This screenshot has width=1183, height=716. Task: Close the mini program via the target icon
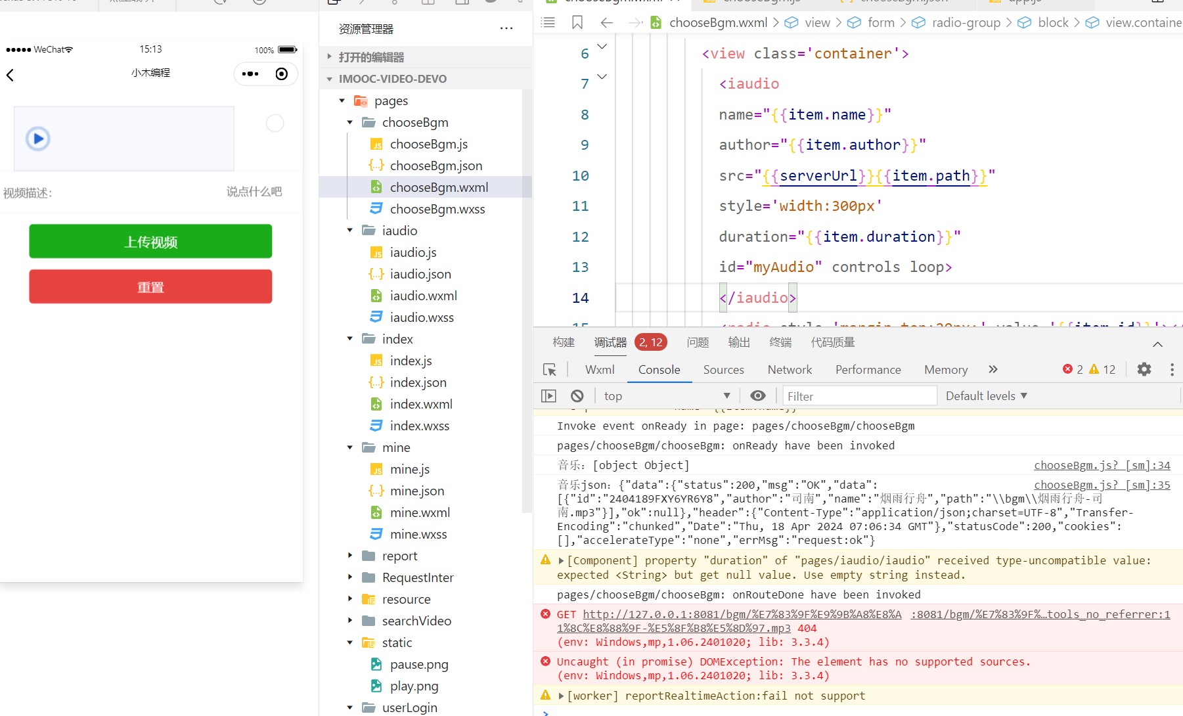[282, 74]
